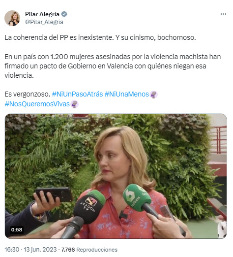The width and height of the screenshot is (233, 257).
Task: Click the 0:58 video duration badge
Action: (17, 229)
